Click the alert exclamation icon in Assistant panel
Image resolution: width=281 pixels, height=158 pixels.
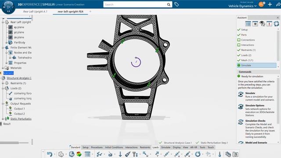[x=269, y=24]
